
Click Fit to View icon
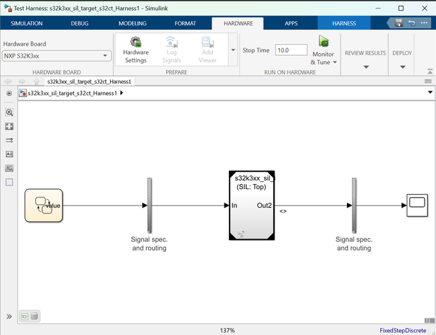(x=9, y=127)
